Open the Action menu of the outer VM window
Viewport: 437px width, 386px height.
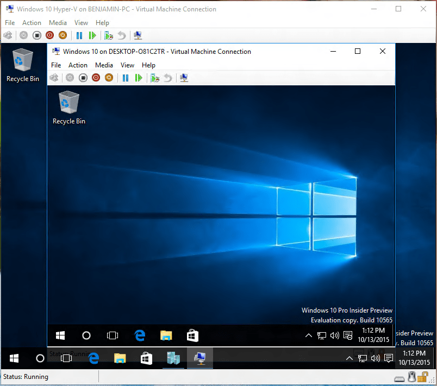point(32,22)
